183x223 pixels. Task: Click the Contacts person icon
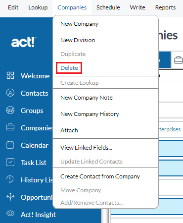point(10,93)
